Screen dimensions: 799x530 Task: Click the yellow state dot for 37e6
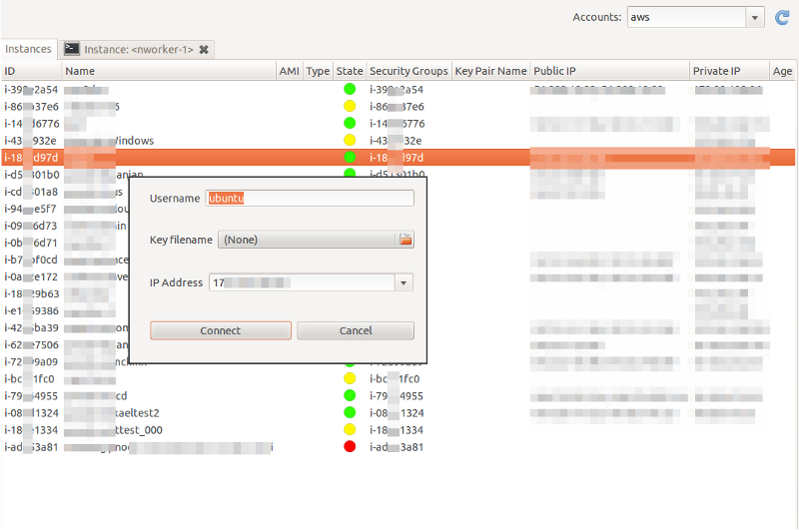[350, 106]
